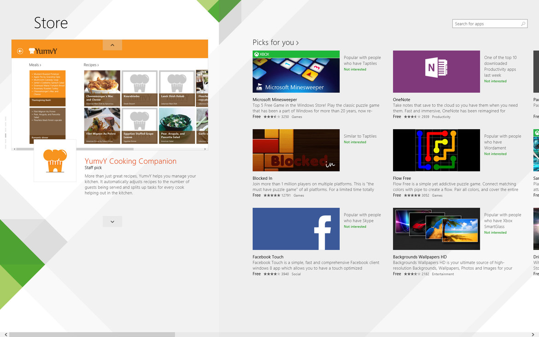Click the Microsoft Minesweeper app name

tap(275, 100)
